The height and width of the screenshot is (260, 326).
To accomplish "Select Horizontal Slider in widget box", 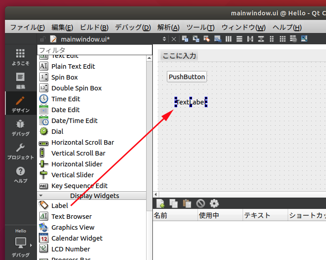I will [77, 164].
